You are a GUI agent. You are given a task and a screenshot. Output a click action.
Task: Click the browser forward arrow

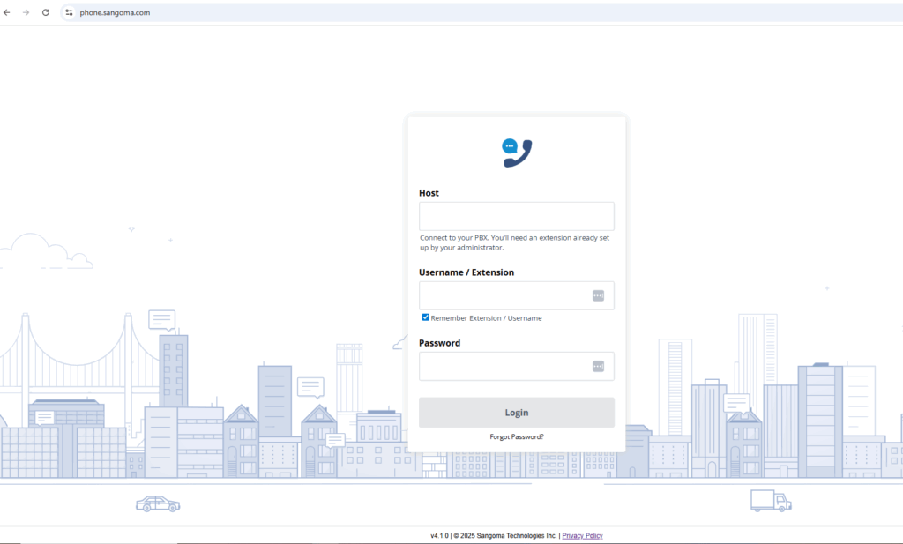[26, 12]
